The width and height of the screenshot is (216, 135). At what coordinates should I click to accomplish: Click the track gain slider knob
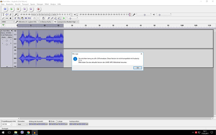pos(7,41)
